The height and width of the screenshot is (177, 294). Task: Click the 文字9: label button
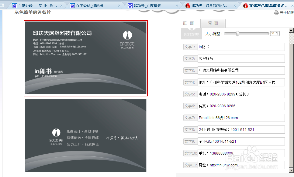190,142
